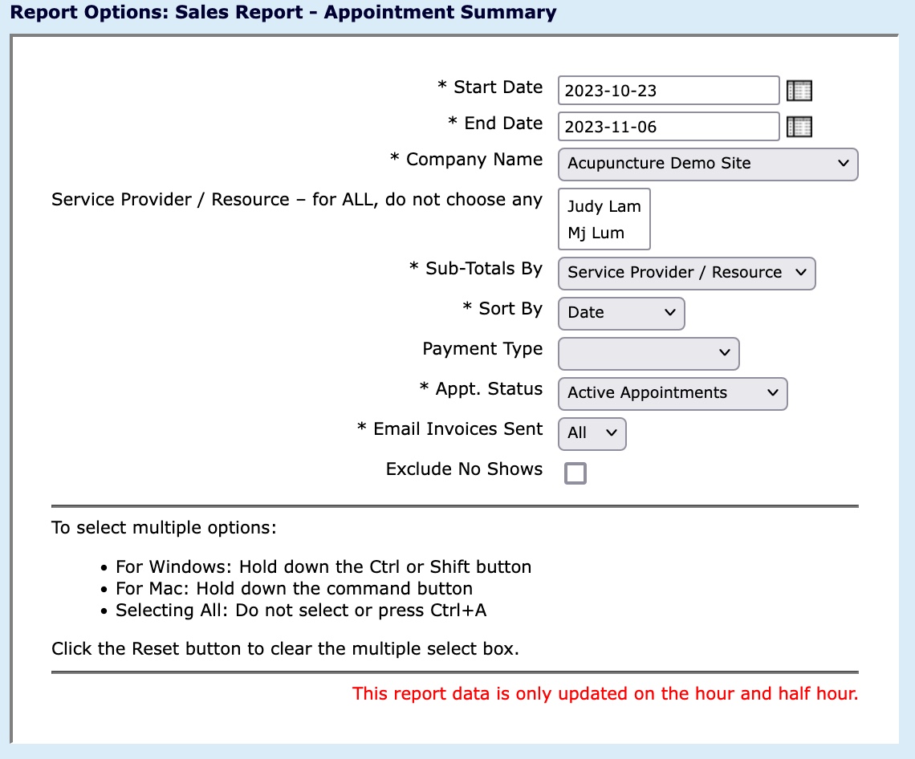
Task: Select Judy Lam in provider list
Action: pos(604,206)
